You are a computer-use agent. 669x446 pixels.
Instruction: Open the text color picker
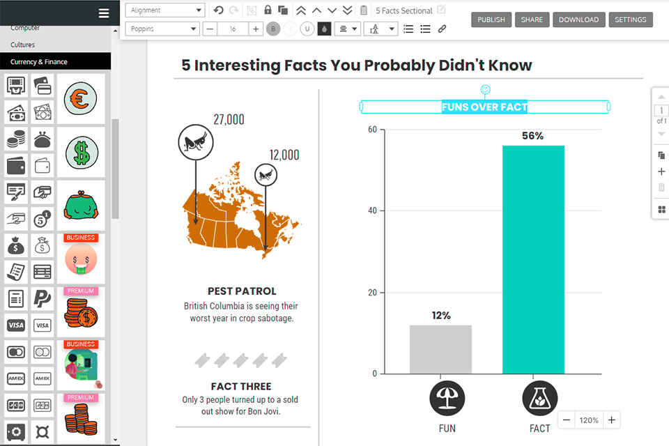324,29
